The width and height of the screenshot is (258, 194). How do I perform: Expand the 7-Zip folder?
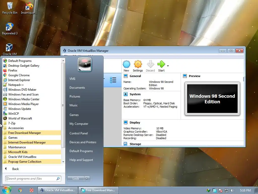tap(32, 123)
